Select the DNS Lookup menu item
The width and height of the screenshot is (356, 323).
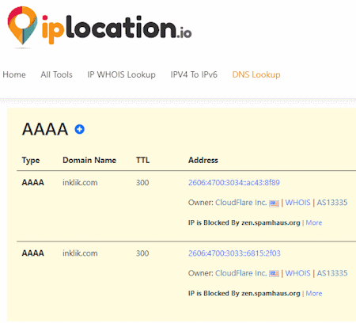pos(256,74)
